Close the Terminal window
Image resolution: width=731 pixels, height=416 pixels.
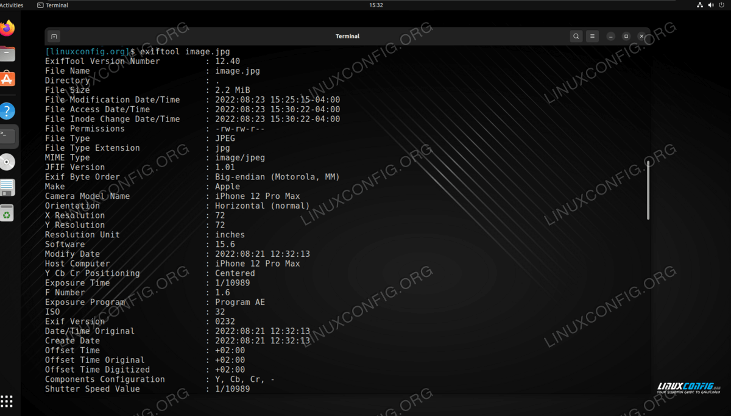click(x=641, y=37)
